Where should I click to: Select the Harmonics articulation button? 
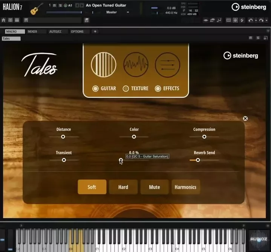[185, 187]
